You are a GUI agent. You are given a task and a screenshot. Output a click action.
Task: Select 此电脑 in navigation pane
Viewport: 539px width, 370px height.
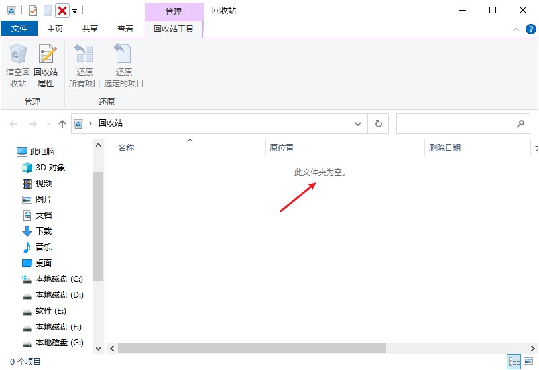(x=35, y=151)
